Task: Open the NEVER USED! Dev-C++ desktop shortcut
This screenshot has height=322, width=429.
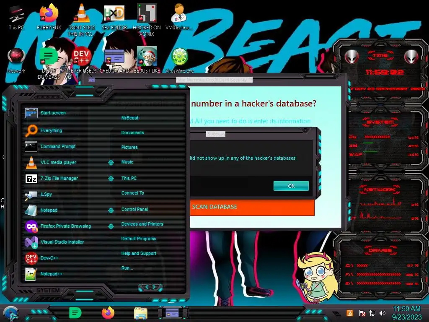Action: coord(82,61)
